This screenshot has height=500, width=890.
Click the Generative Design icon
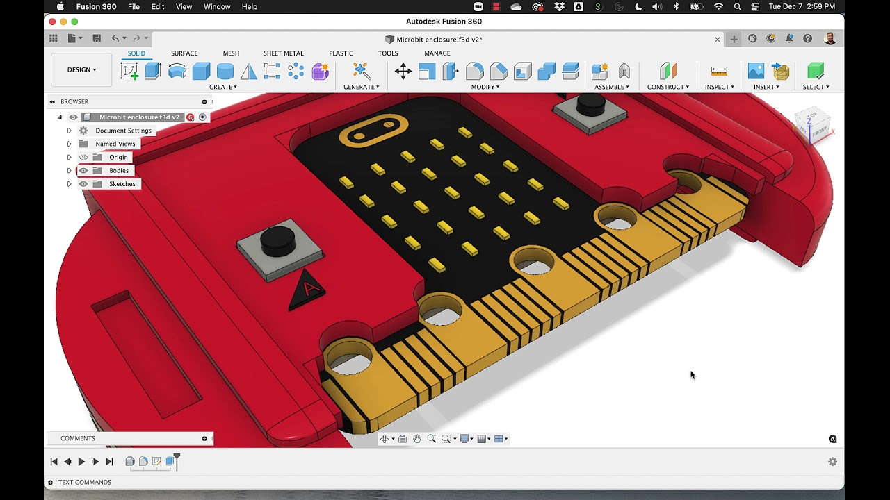click(361, 71)
